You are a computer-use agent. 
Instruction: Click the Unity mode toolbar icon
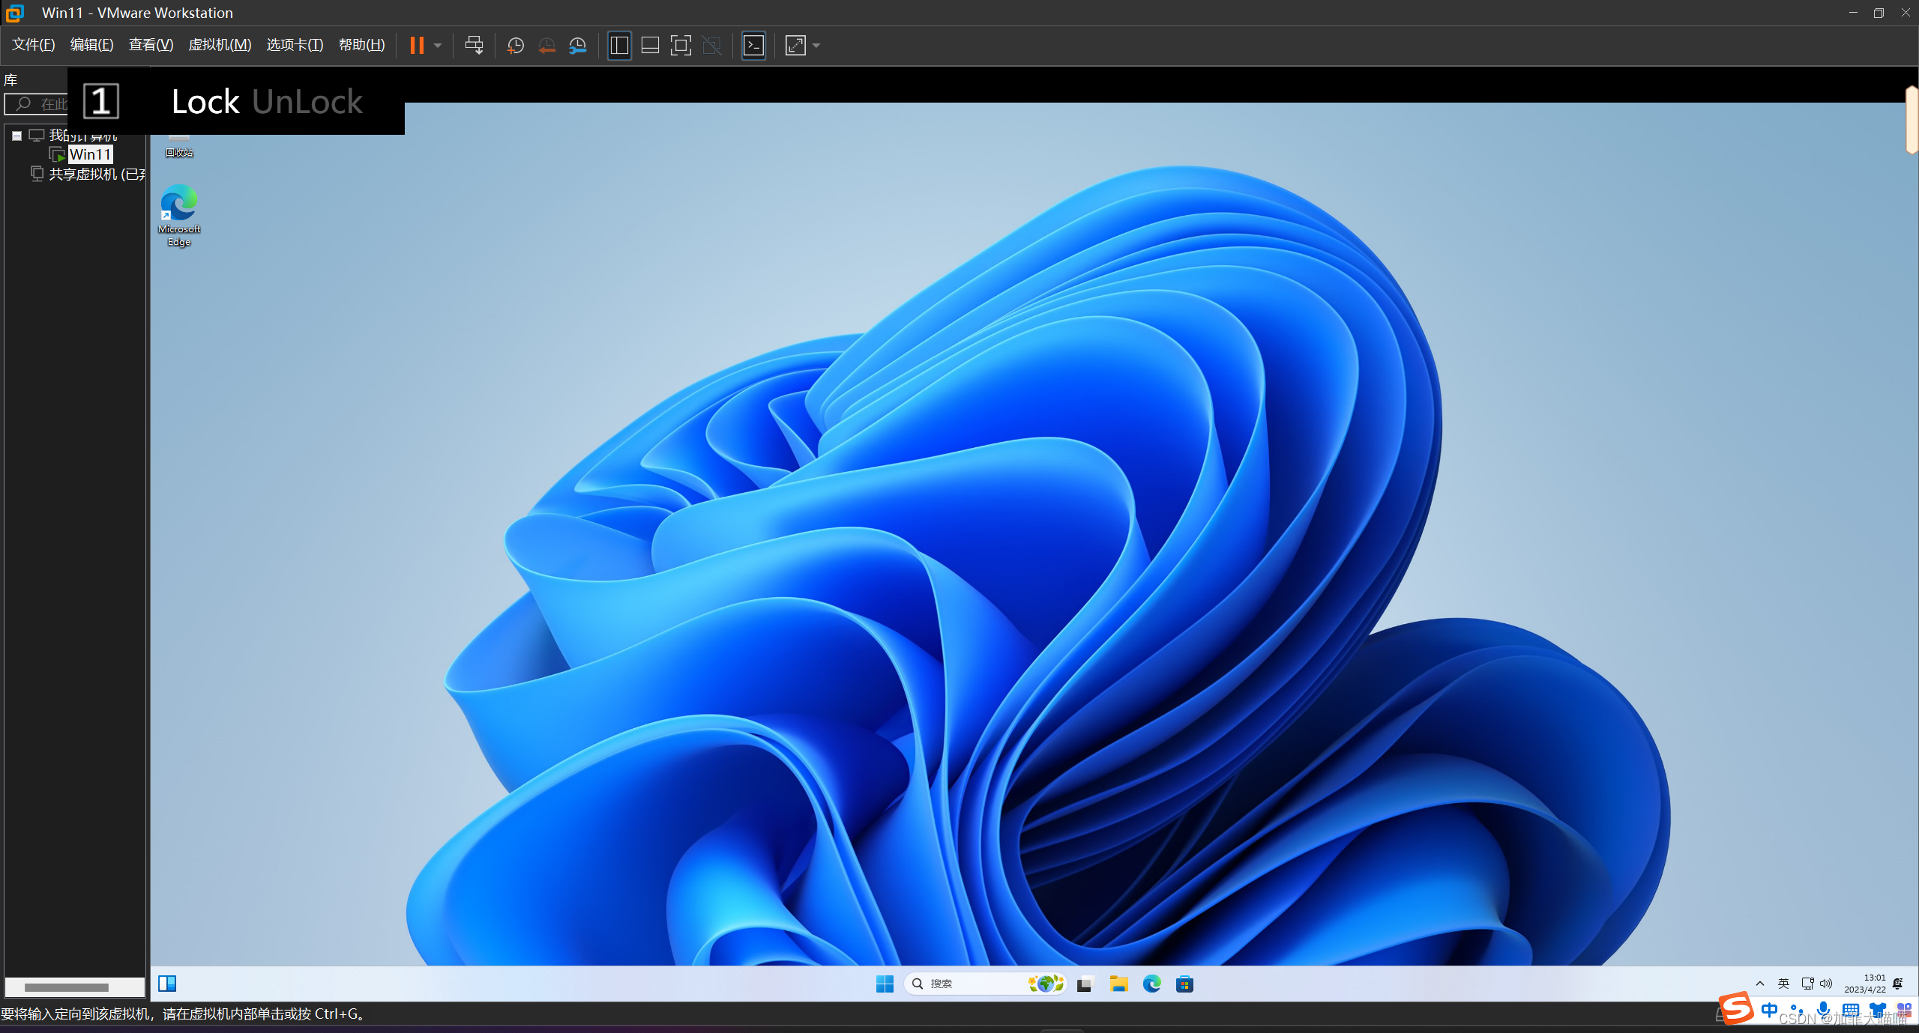pos(711,46)
